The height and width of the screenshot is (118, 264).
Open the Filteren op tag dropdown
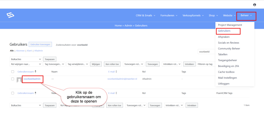tap(206, 64)
